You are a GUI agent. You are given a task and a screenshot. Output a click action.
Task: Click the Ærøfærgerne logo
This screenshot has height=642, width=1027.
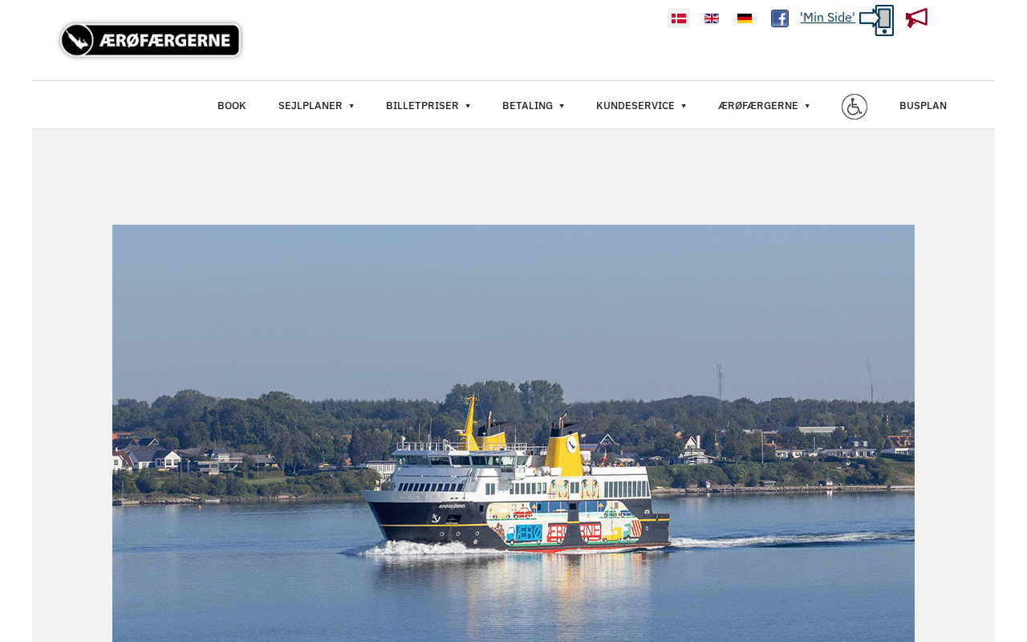coord(151,40)
